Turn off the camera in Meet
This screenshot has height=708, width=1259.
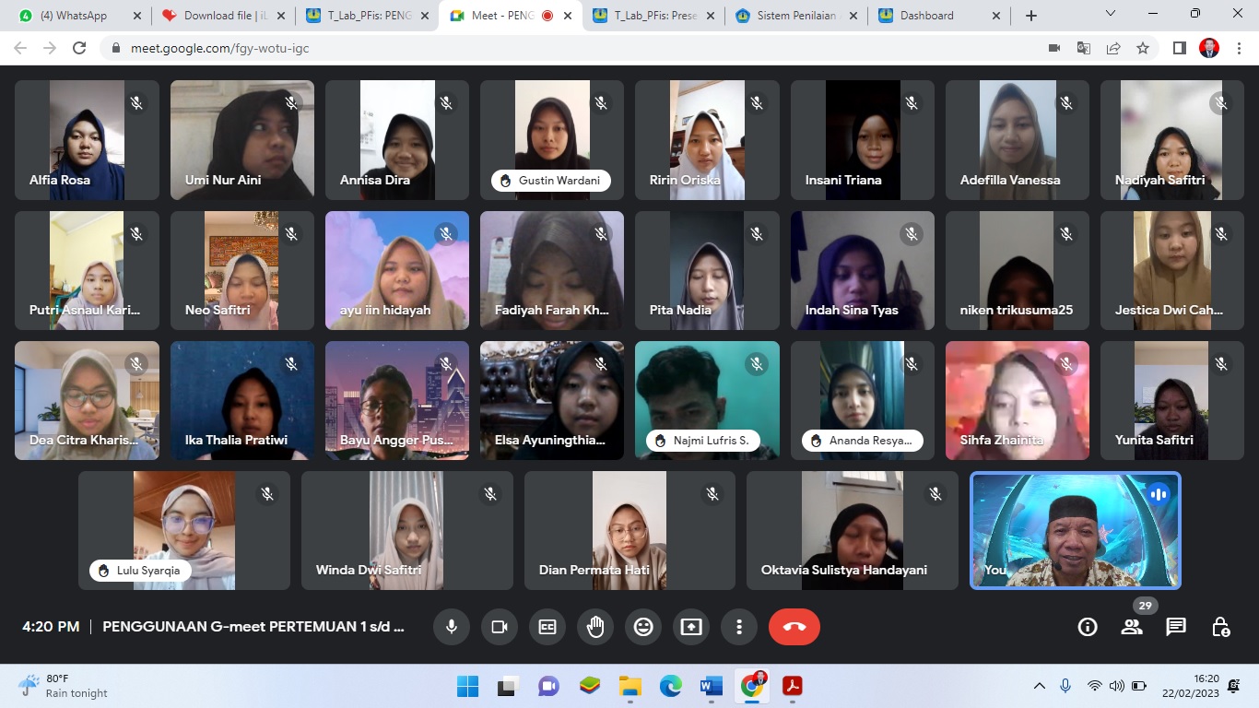tap(500, 627)
